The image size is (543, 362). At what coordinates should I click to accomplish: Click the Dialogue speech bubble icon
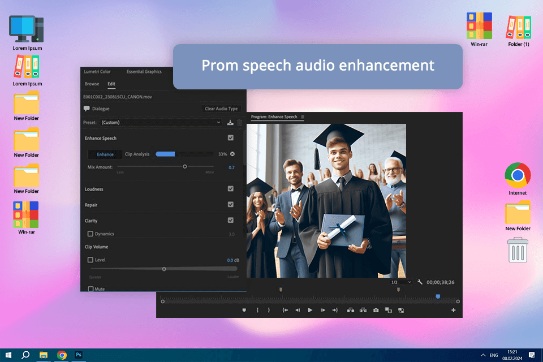point(87,109)
